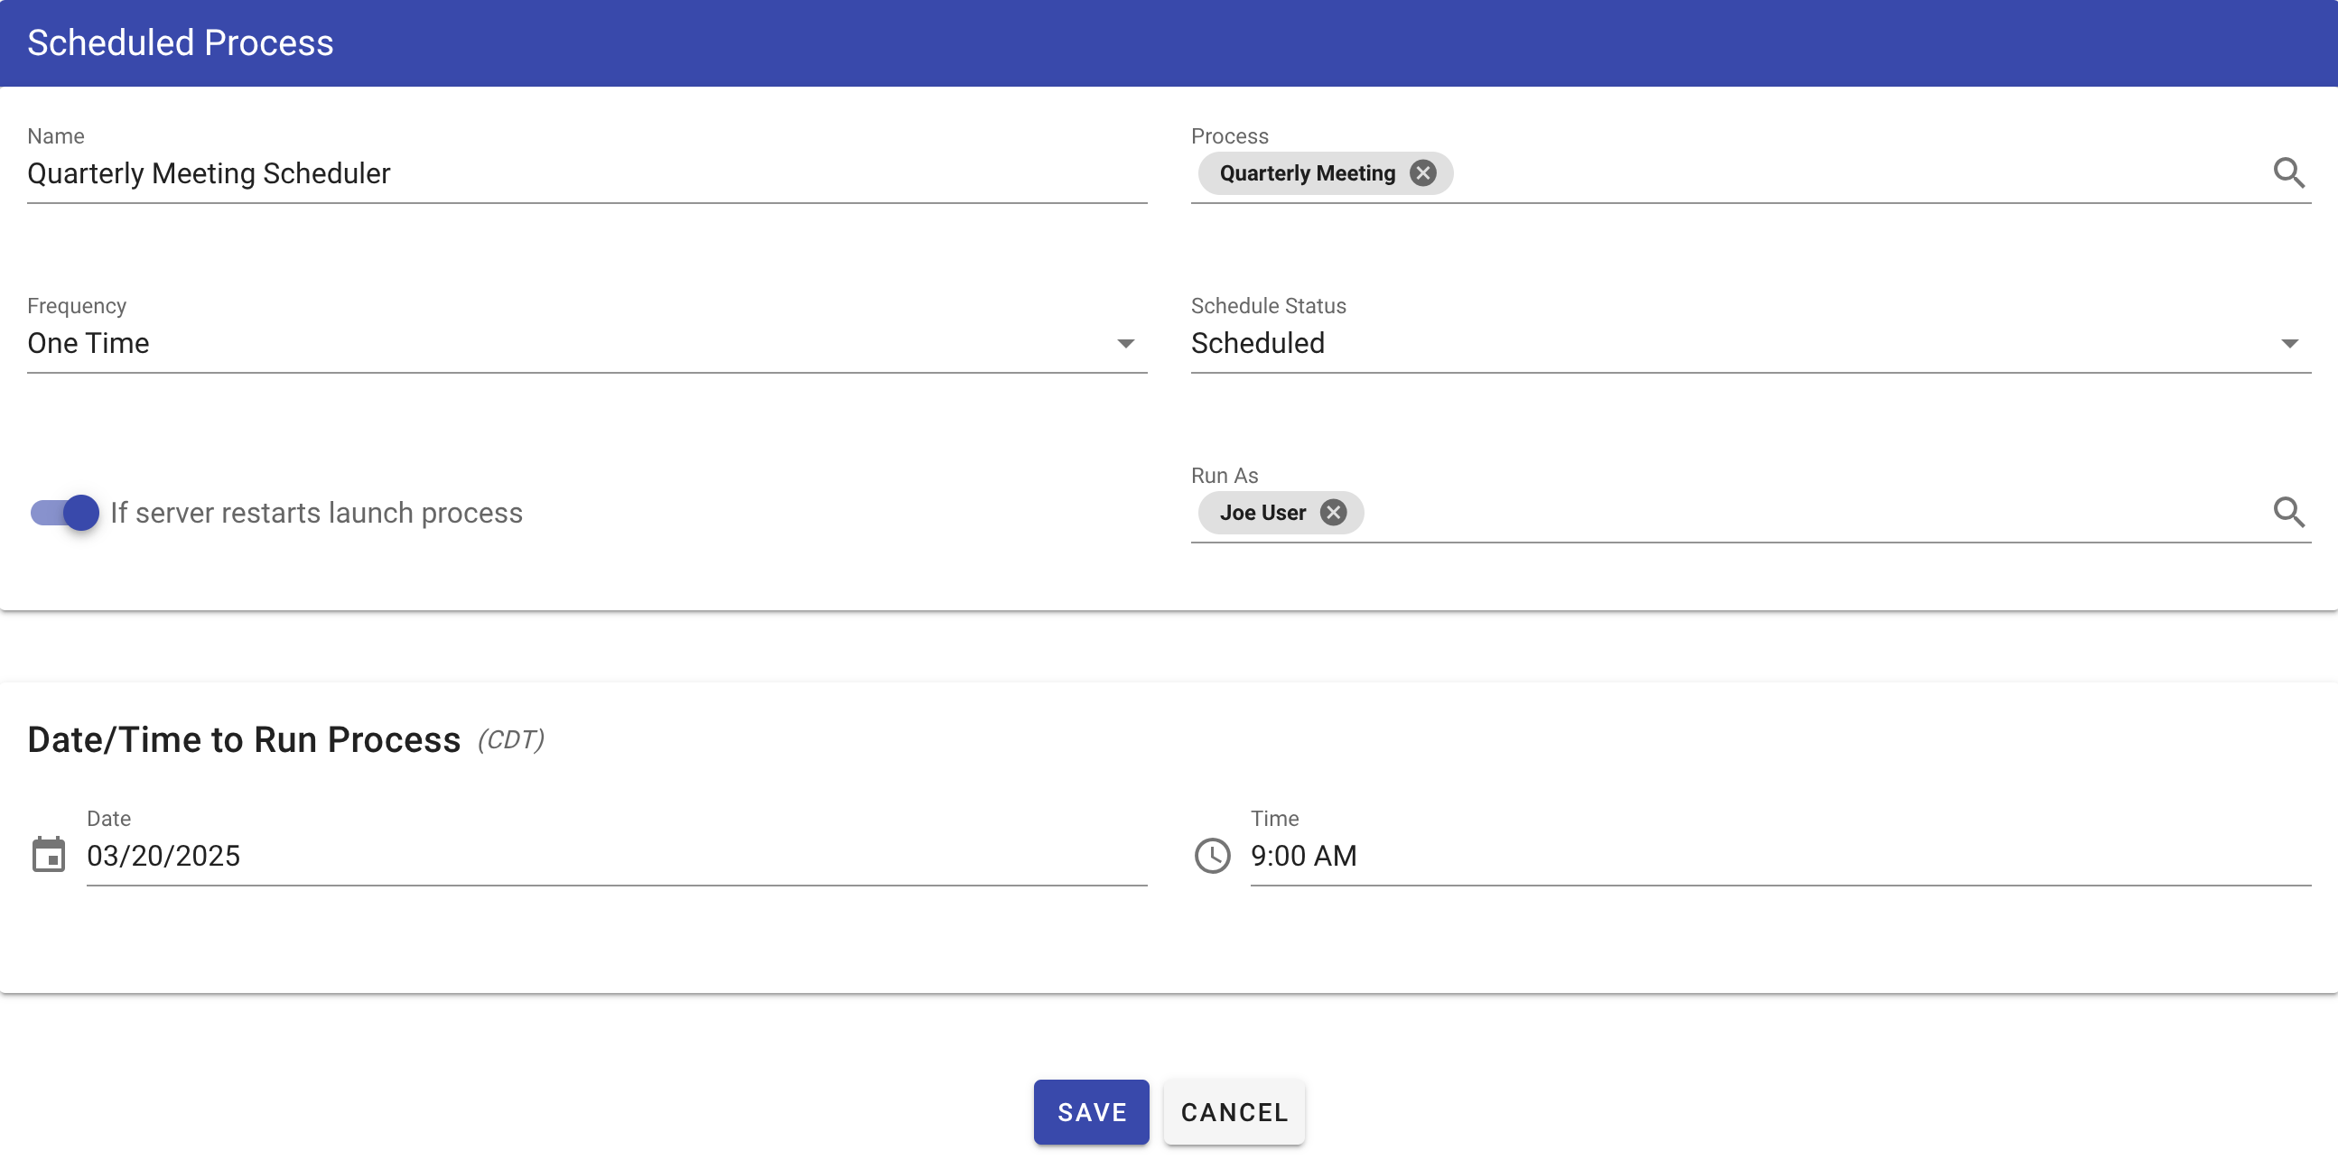Image resolution: width=2338 pixels, height=1169 pixels.
Task: Toggle the server restart launch switch
Action: 64,513
